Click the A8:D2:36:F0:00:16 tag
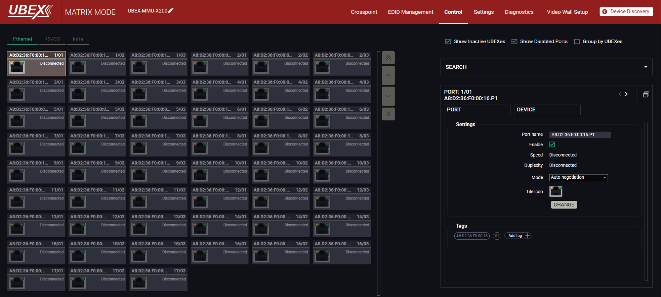 472,236
